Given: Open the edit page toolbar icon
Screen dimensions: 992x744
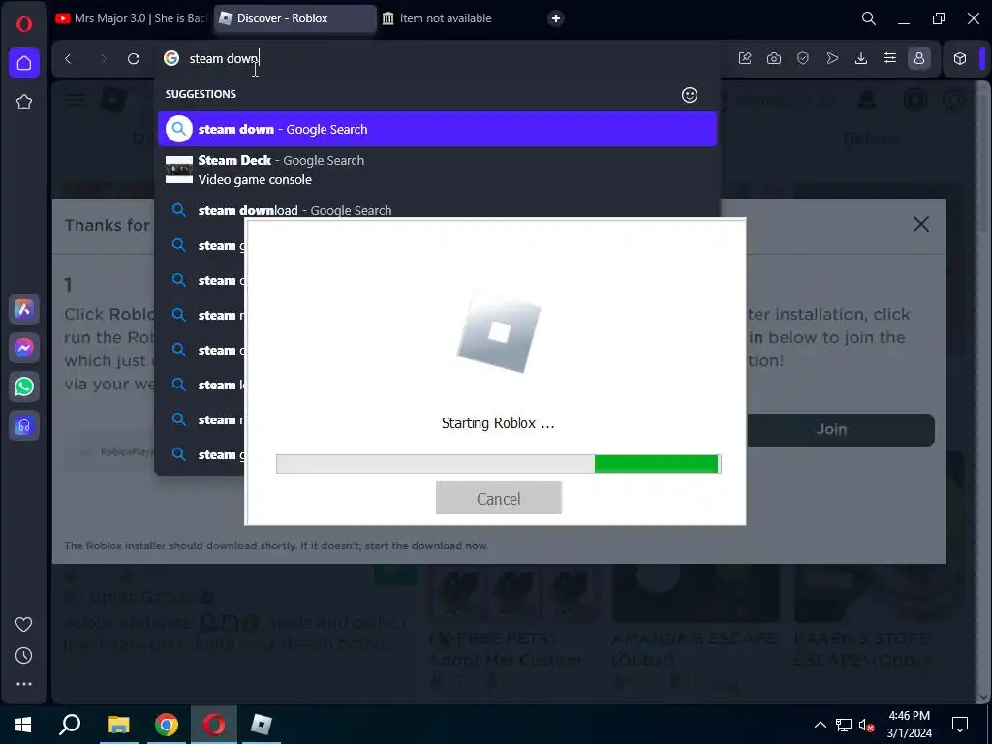Looking at the screenshot, I should (x=745, y=58).
